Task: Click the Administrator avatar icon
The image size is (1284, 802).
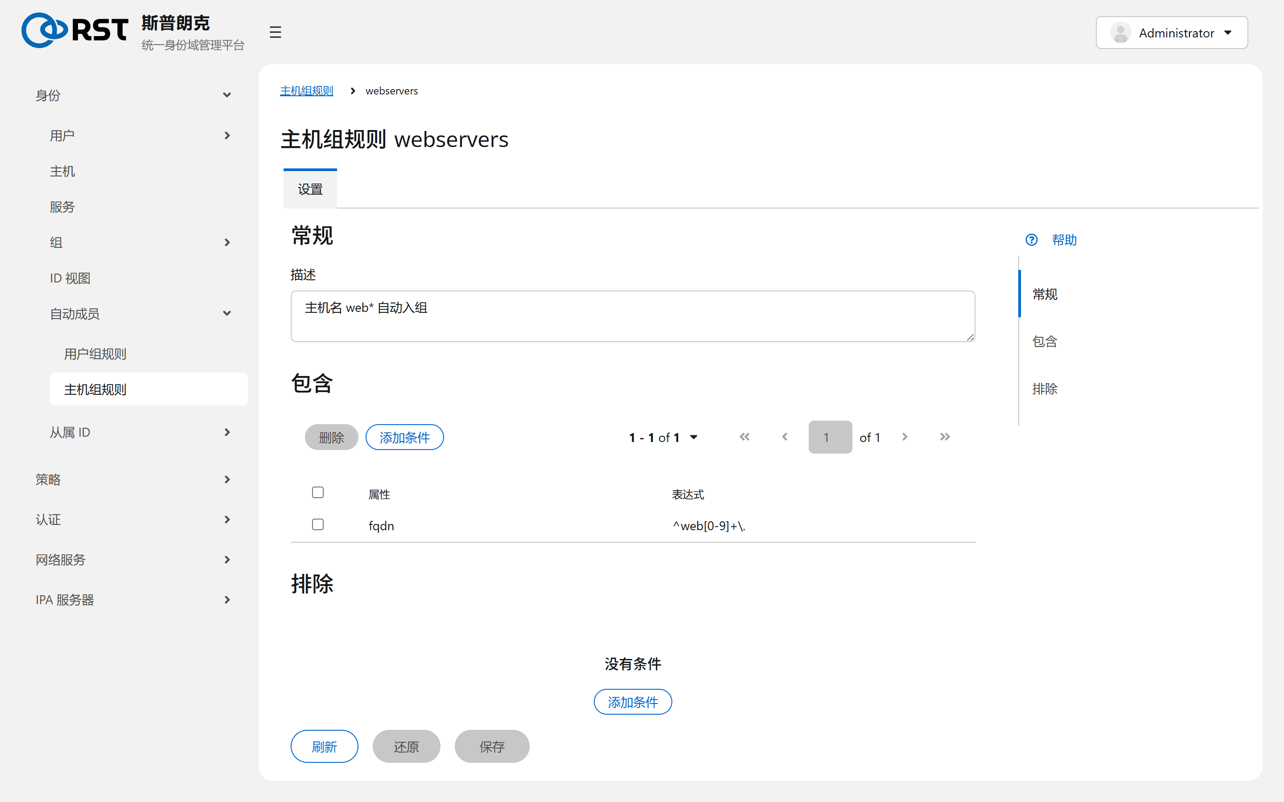Action: point(1120,33)
